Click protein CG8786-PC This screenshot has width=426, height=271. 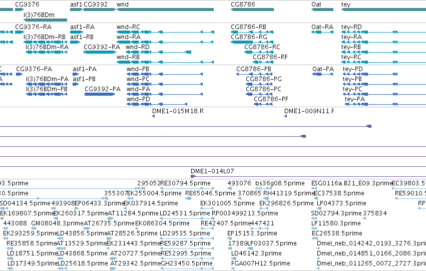coord(263,89)
